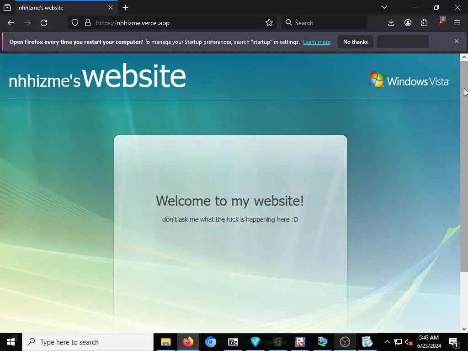Viewport: 468px width, 351px height.
Task: Open File Explorer from the taskbar
Action: (165, 342)
